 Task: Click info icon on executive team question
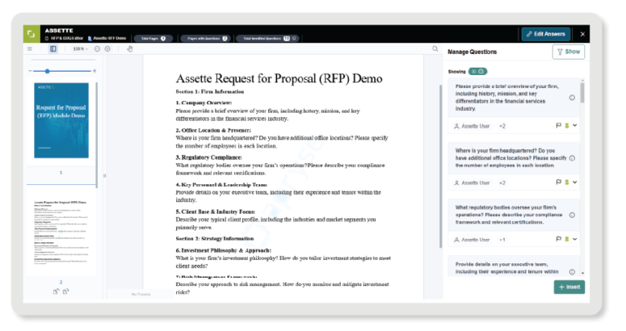coord(571,272)
